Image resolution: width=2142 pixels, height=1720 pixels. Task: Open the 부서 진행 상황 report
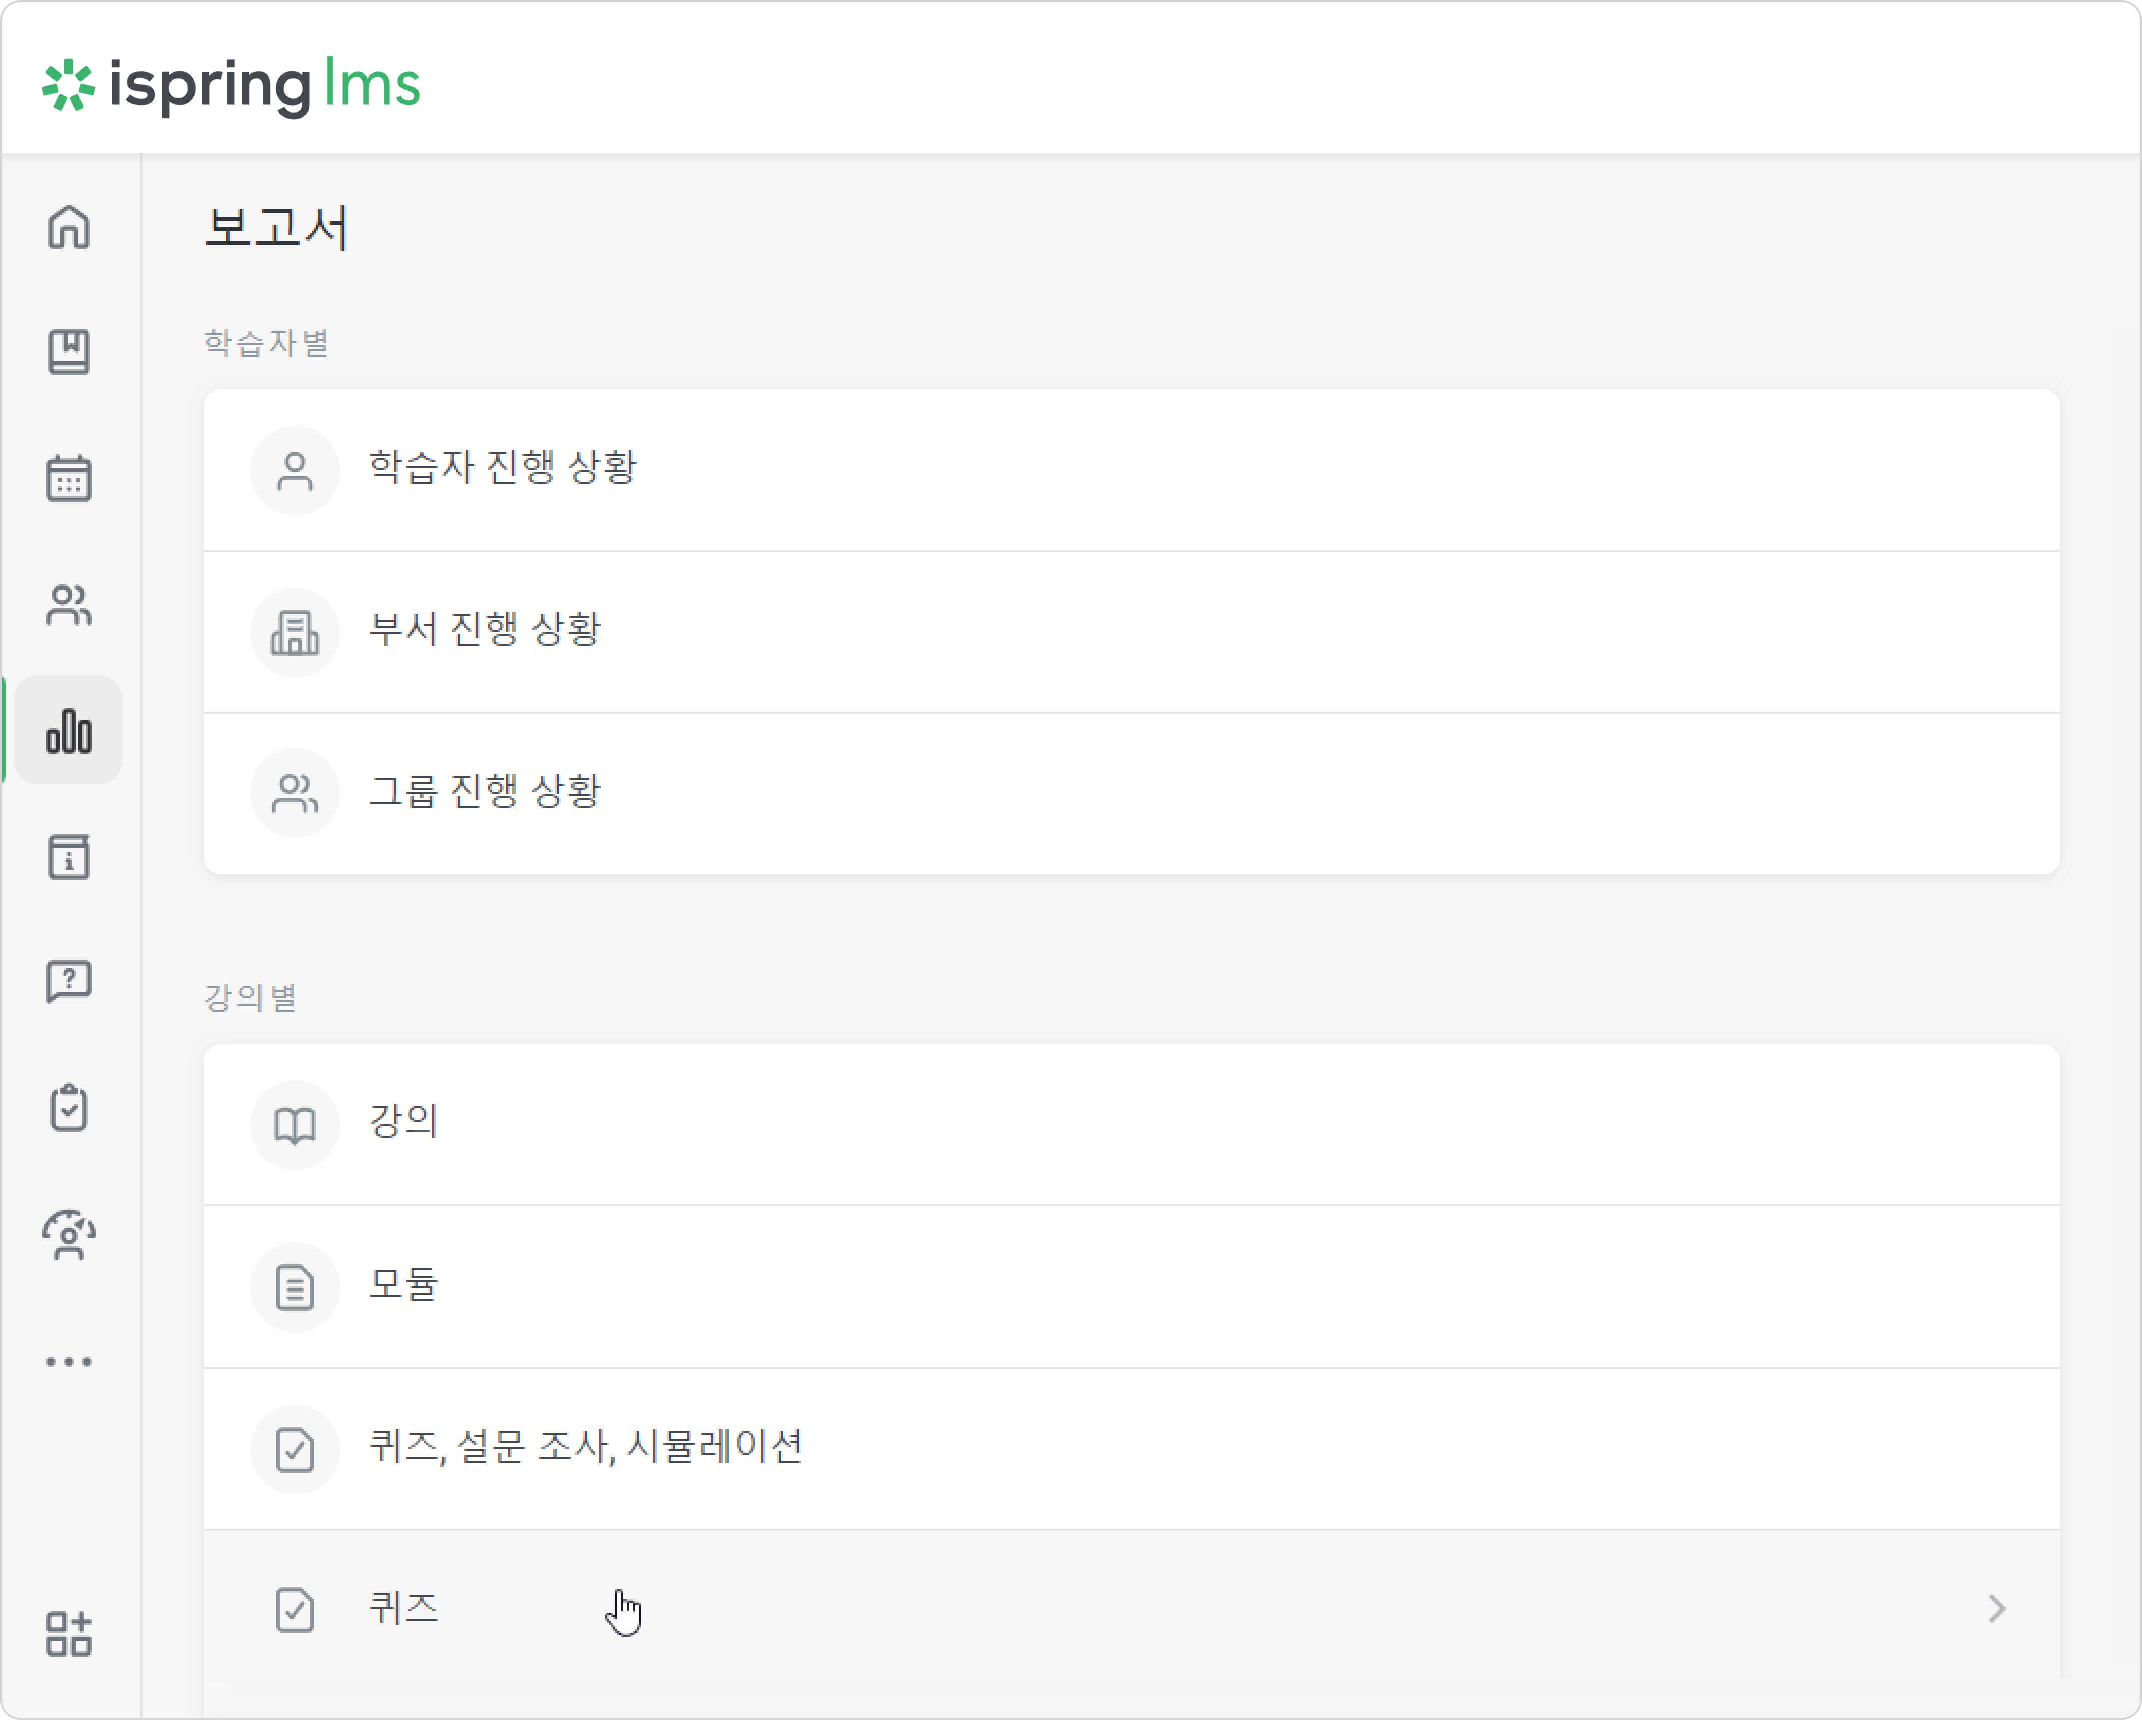(1132, 632)
